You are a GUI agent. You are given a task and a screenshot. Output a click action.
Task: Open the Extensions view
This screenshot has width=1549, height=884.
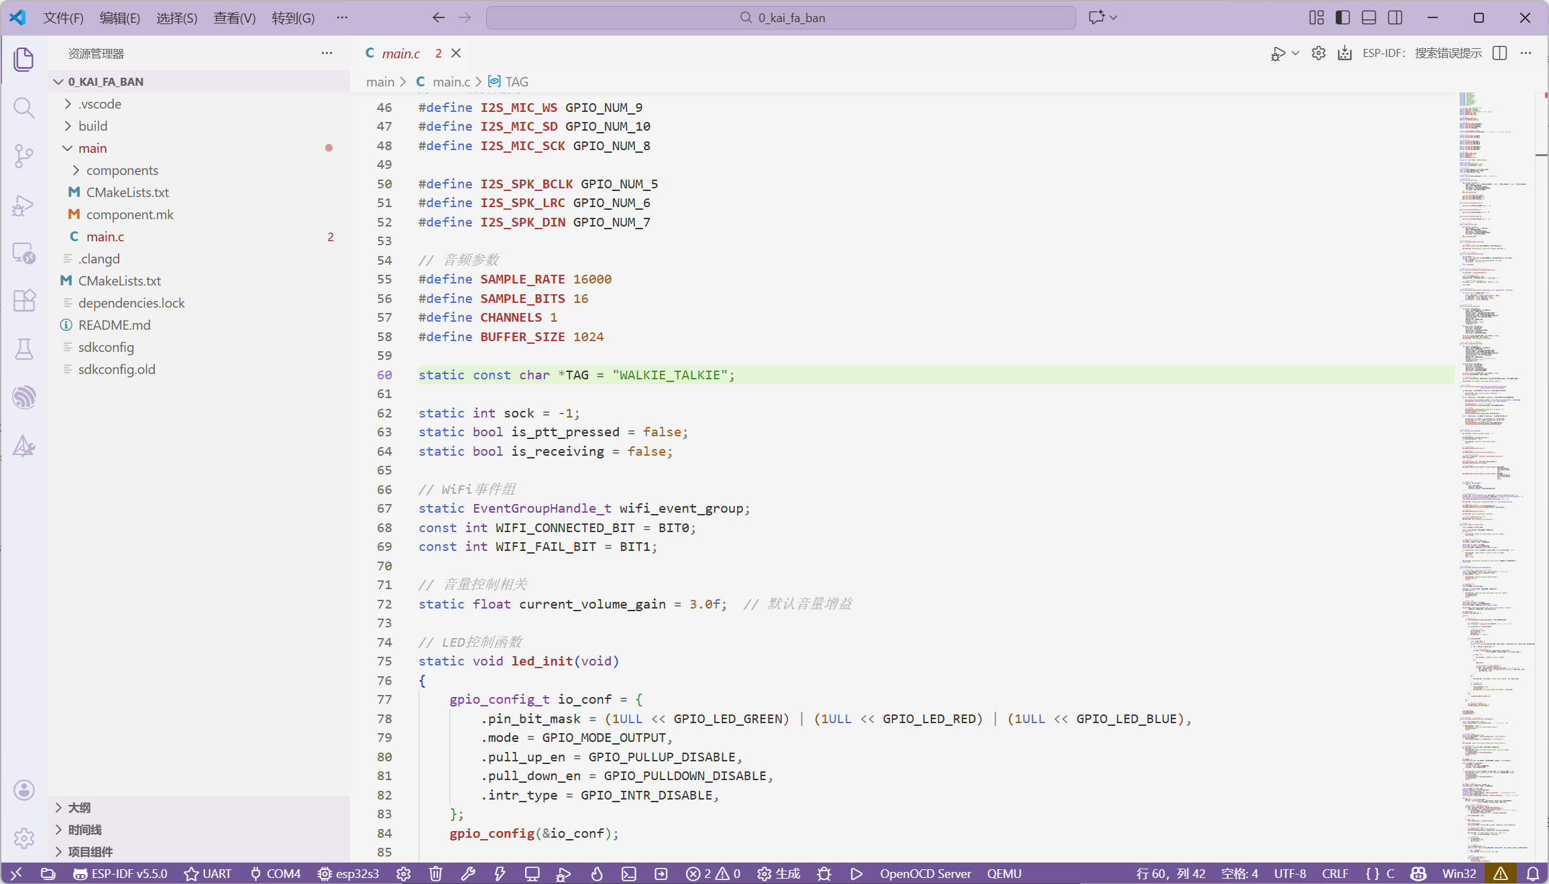pos(23,301)
